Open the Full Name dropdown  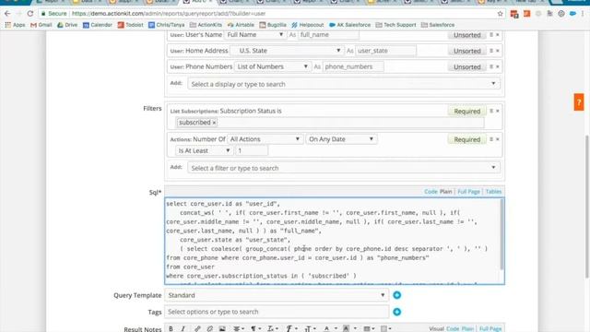click(x=255, y=35)
